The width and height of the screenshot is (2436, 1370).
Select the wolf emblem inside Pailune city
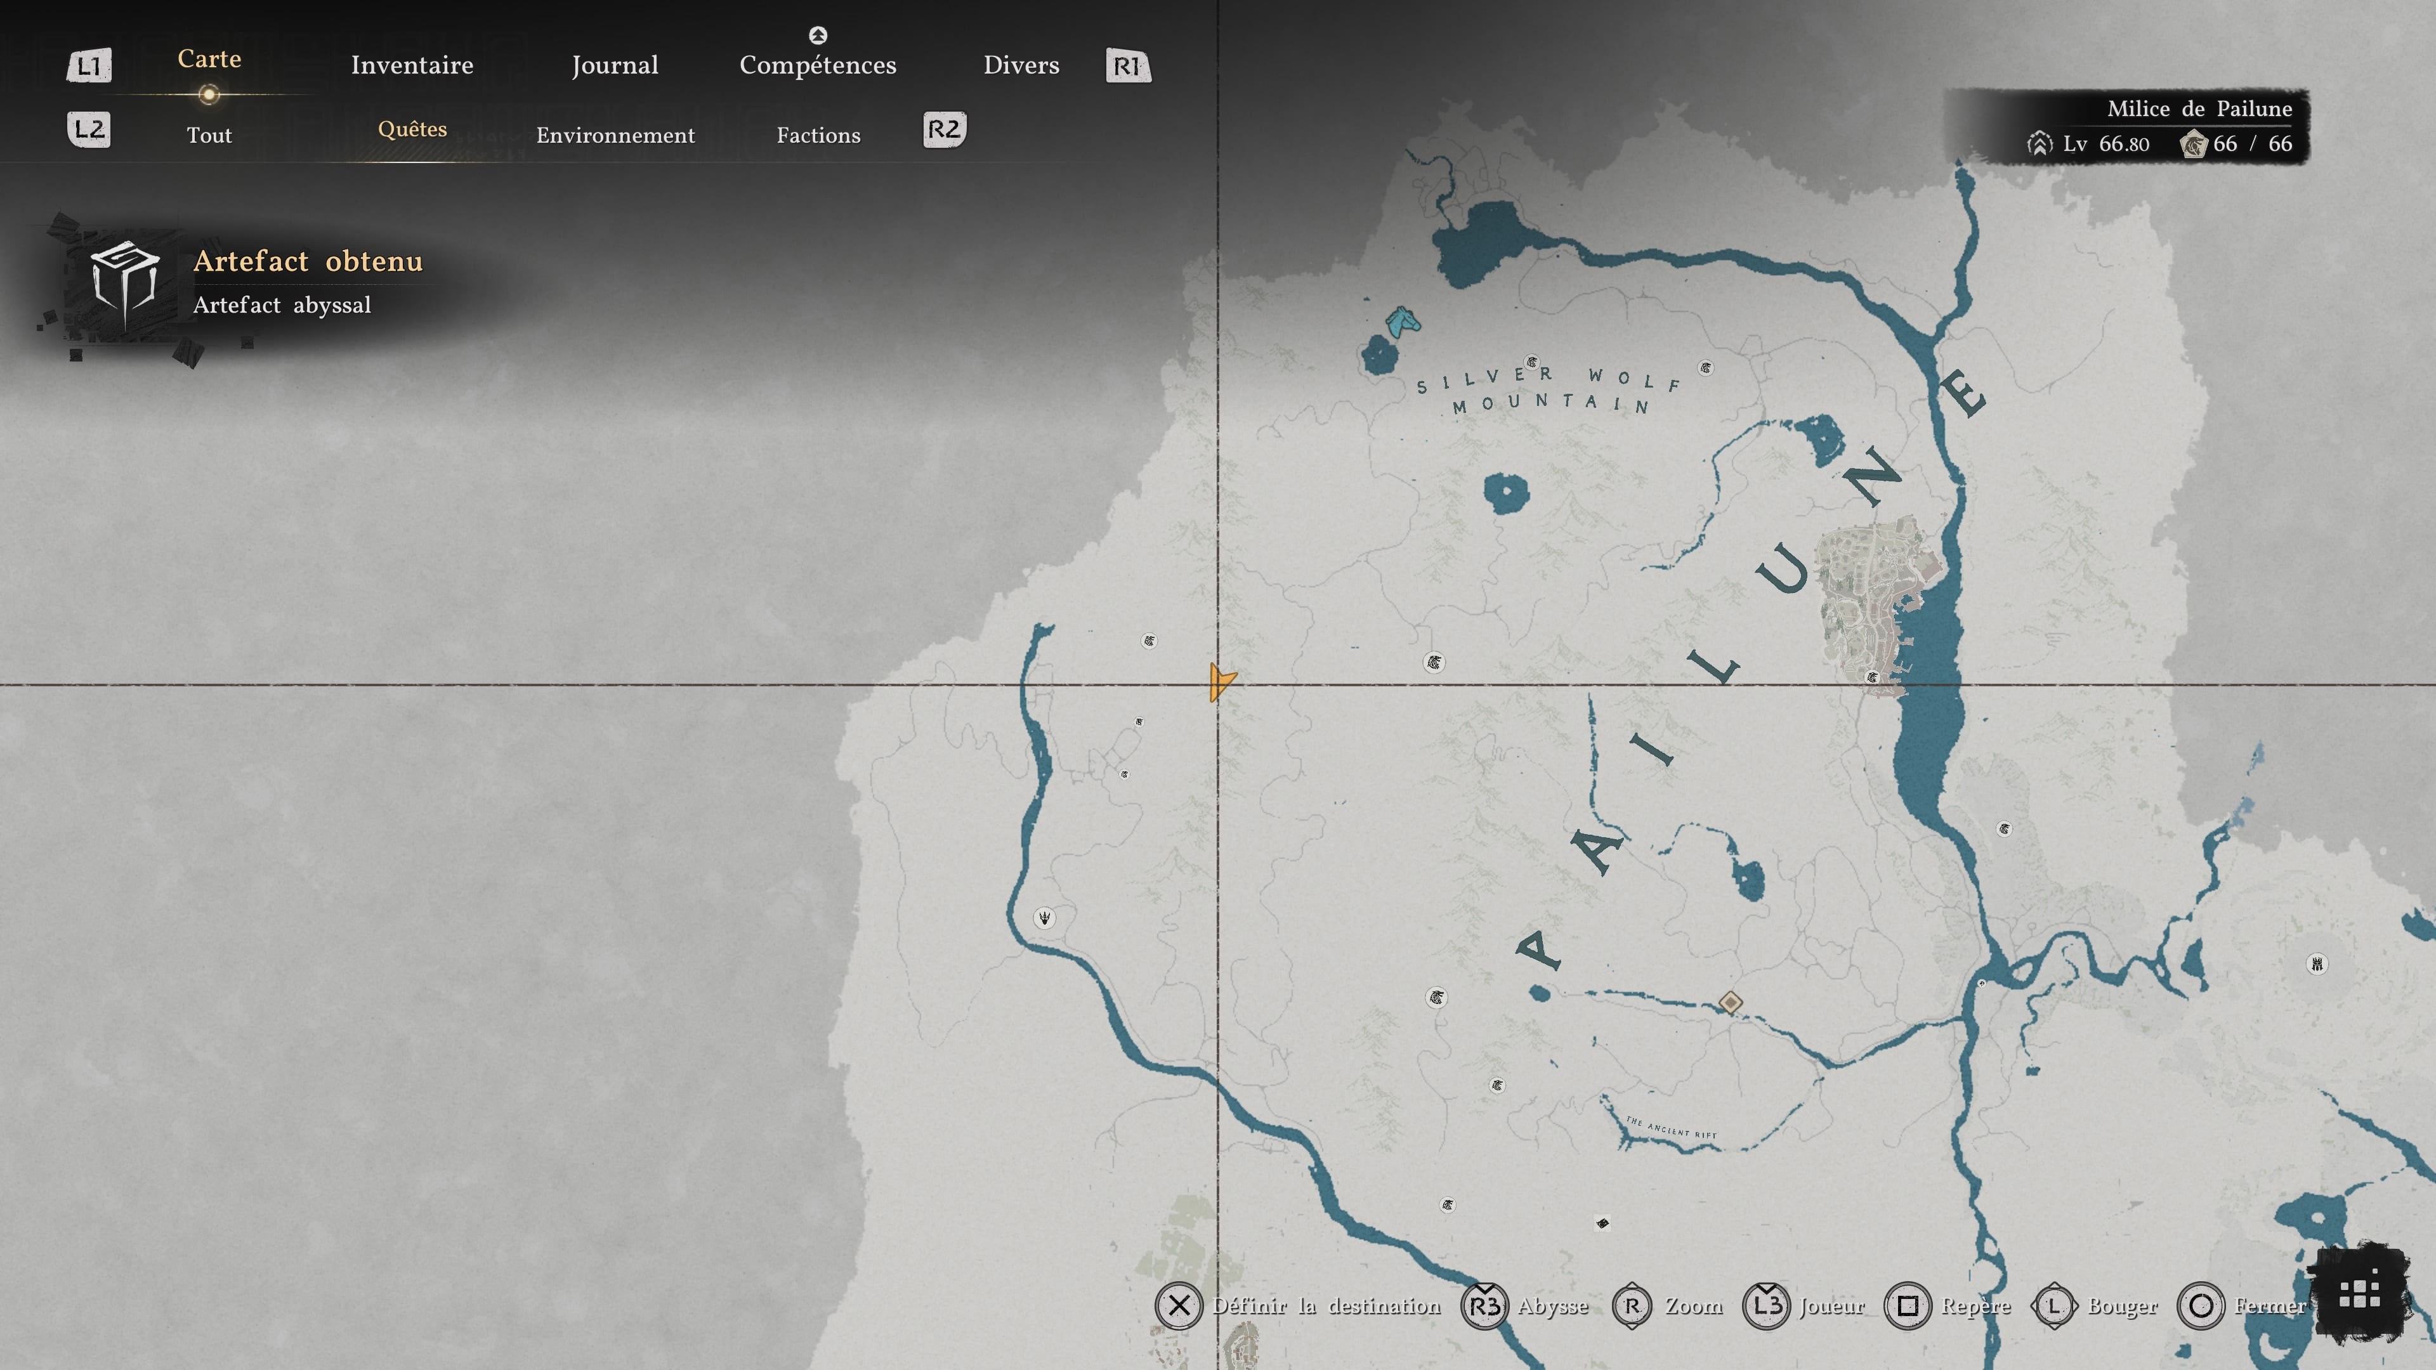pos(1871,677)
